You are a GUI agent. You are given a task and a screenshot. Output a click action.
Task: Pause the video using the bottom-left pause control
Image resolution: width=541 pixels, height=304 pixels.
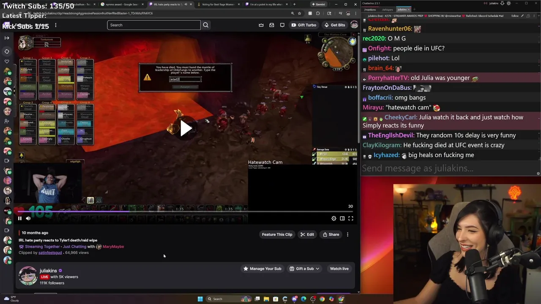[x=20, y=218]
